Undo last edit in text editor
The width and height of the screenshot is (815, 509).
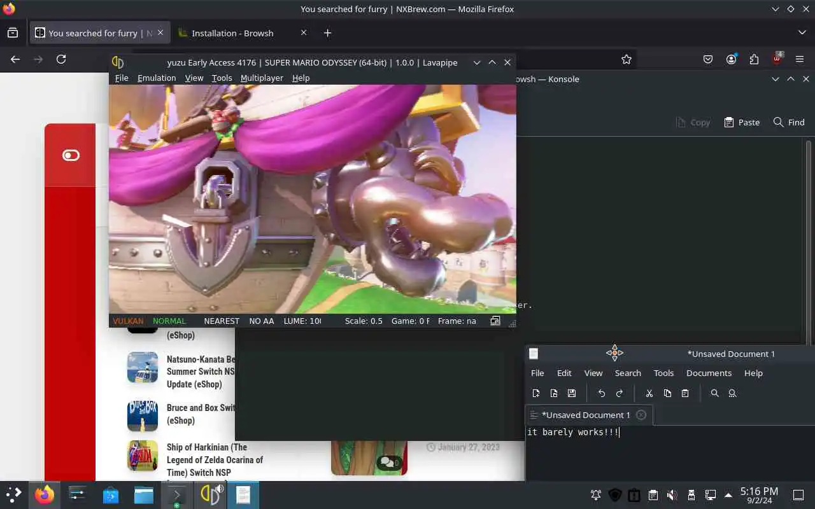coord(601,393)
